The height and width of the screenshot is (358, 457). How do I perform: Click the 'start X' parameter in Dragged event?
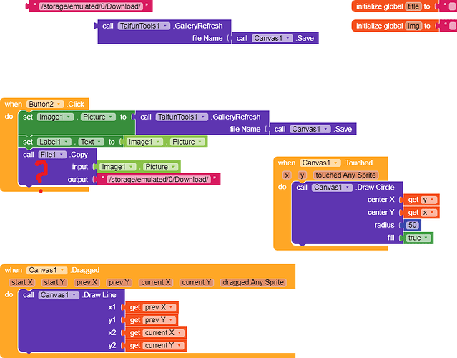[x=22, y=282]
